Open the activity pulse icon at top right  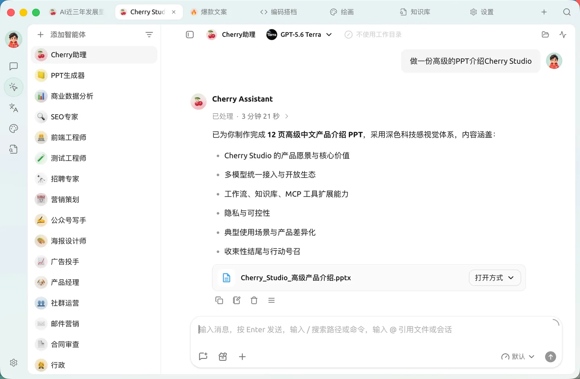[563, 35]
